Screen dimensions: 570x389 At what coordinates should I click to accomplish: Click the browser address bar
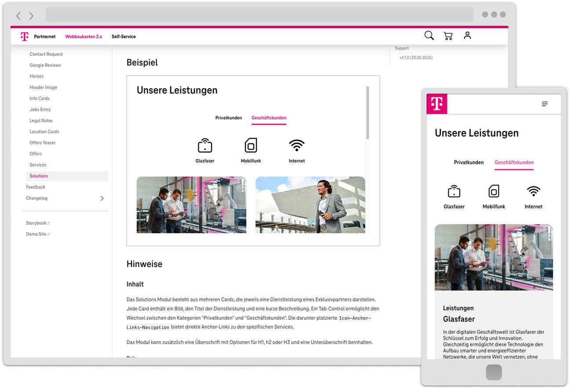tap(259, 15)
